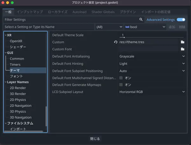Image resolution: width=191 pixels, height=145 pixels.
Task: Toggle the Advanced Settings switch
Action: point(181,20)
